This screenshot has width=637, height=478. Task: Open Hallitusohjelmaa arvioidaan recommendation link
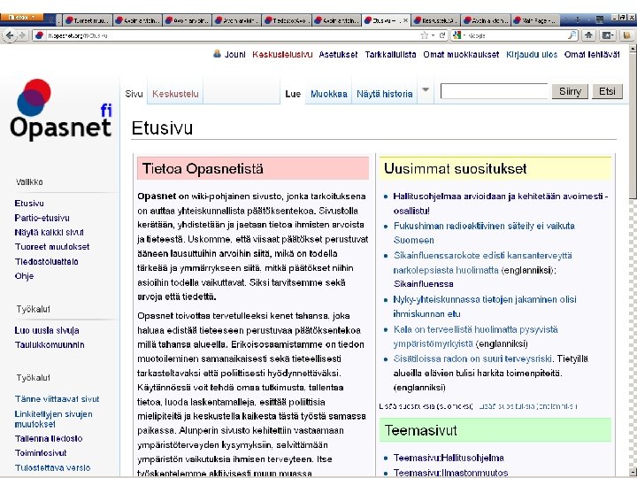tap(501, 204)
